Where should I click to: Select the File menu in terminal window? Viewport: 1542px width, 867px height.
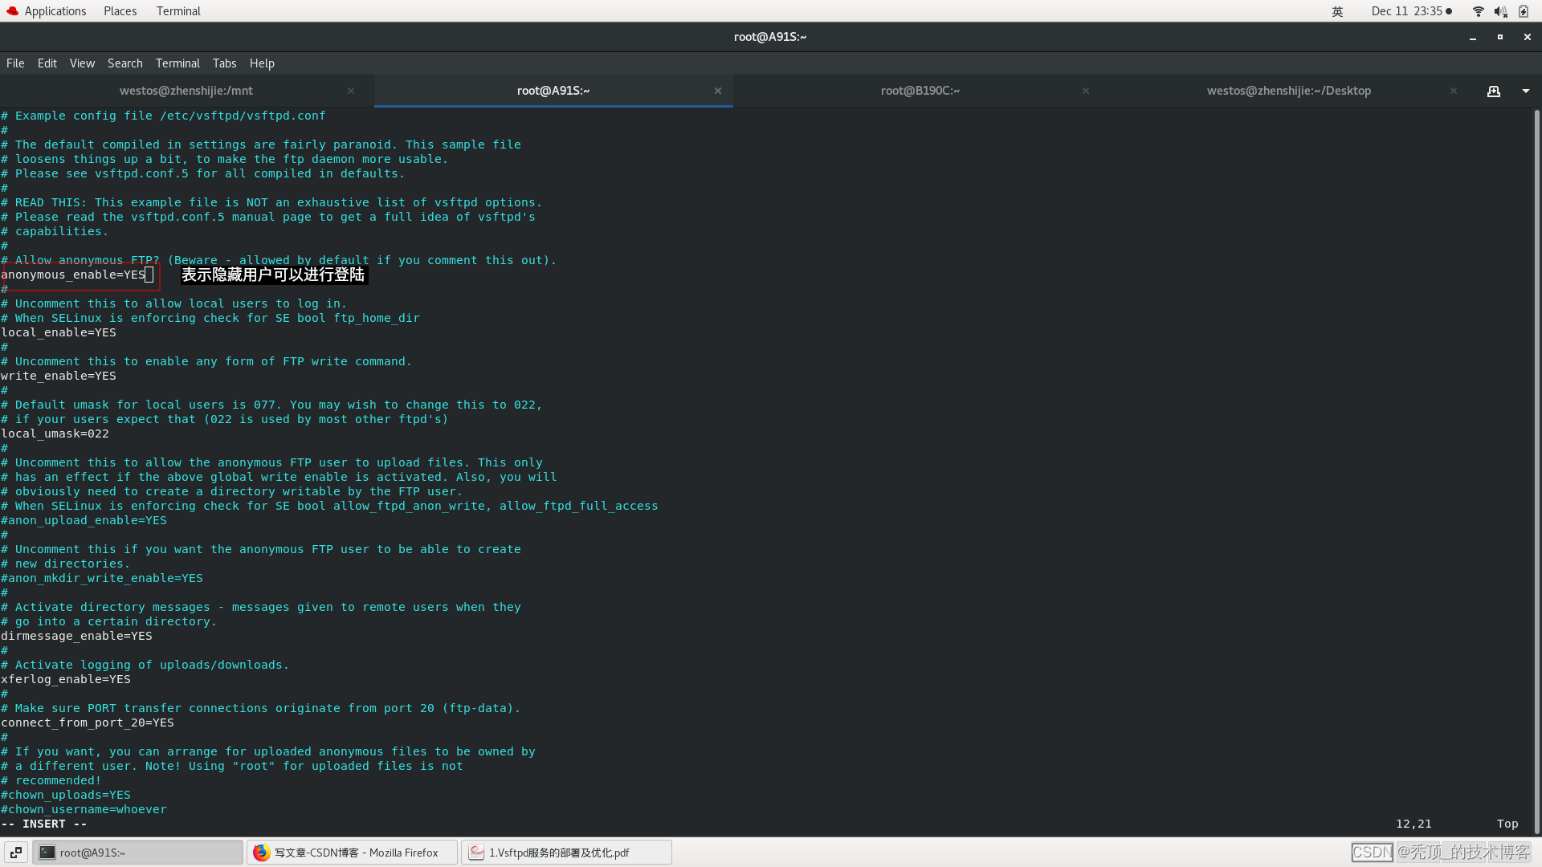tap(16, 63)
